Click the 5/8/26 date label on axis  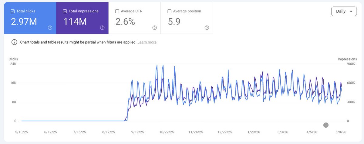coord(341,132)
